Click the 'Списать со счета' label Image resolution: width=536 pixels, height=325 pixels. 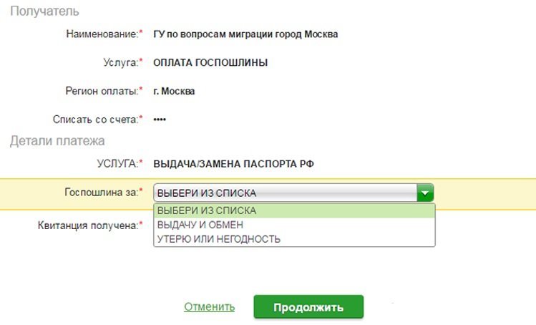pyautogui.click(x=94, y=119)
